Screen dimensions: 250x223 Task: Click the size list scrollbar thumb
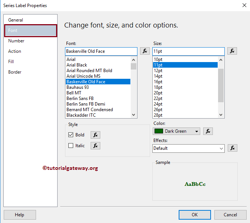[x=221, y=85]
